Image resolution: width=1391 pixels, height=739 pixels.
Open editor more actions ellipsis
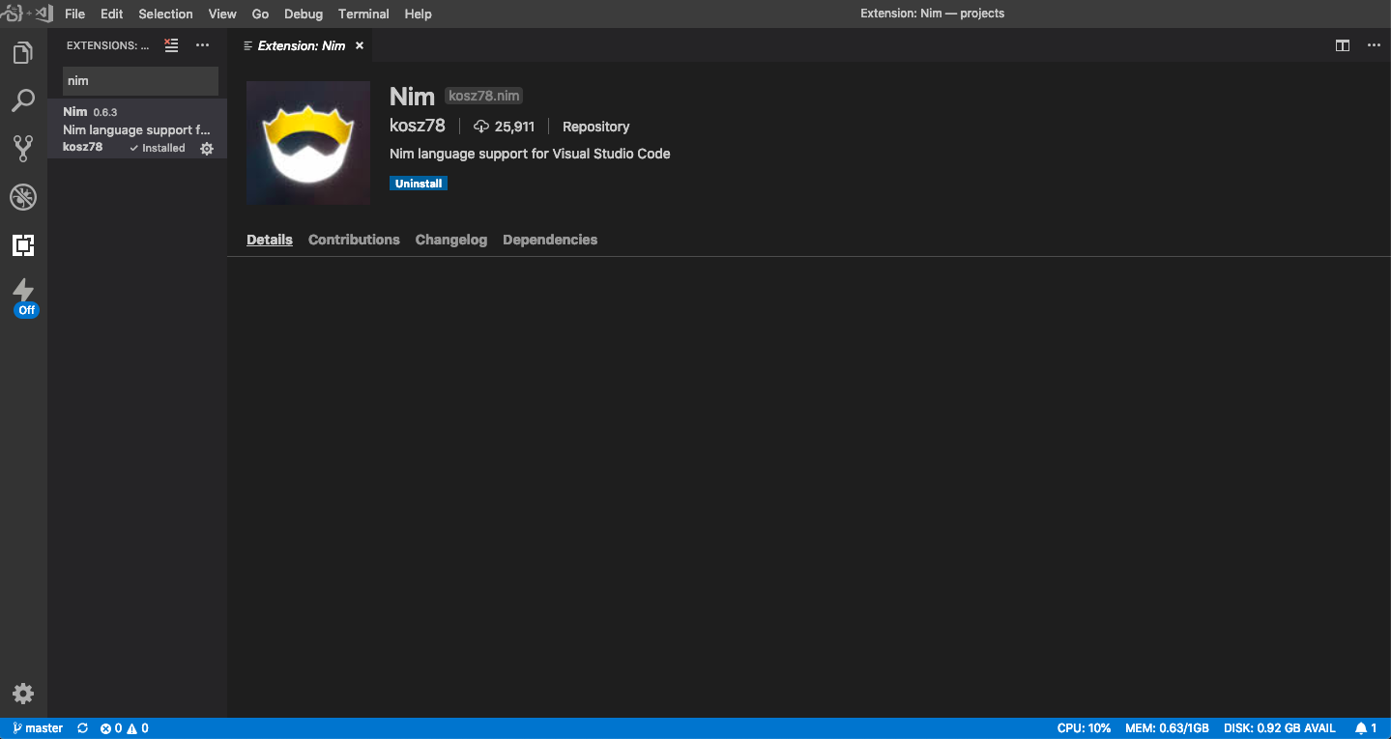click(1374, 45)
